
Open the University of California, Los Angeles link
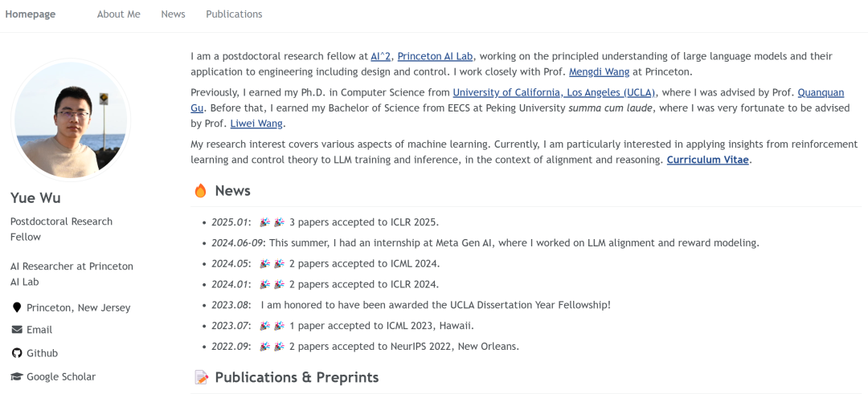click(554, 93)
